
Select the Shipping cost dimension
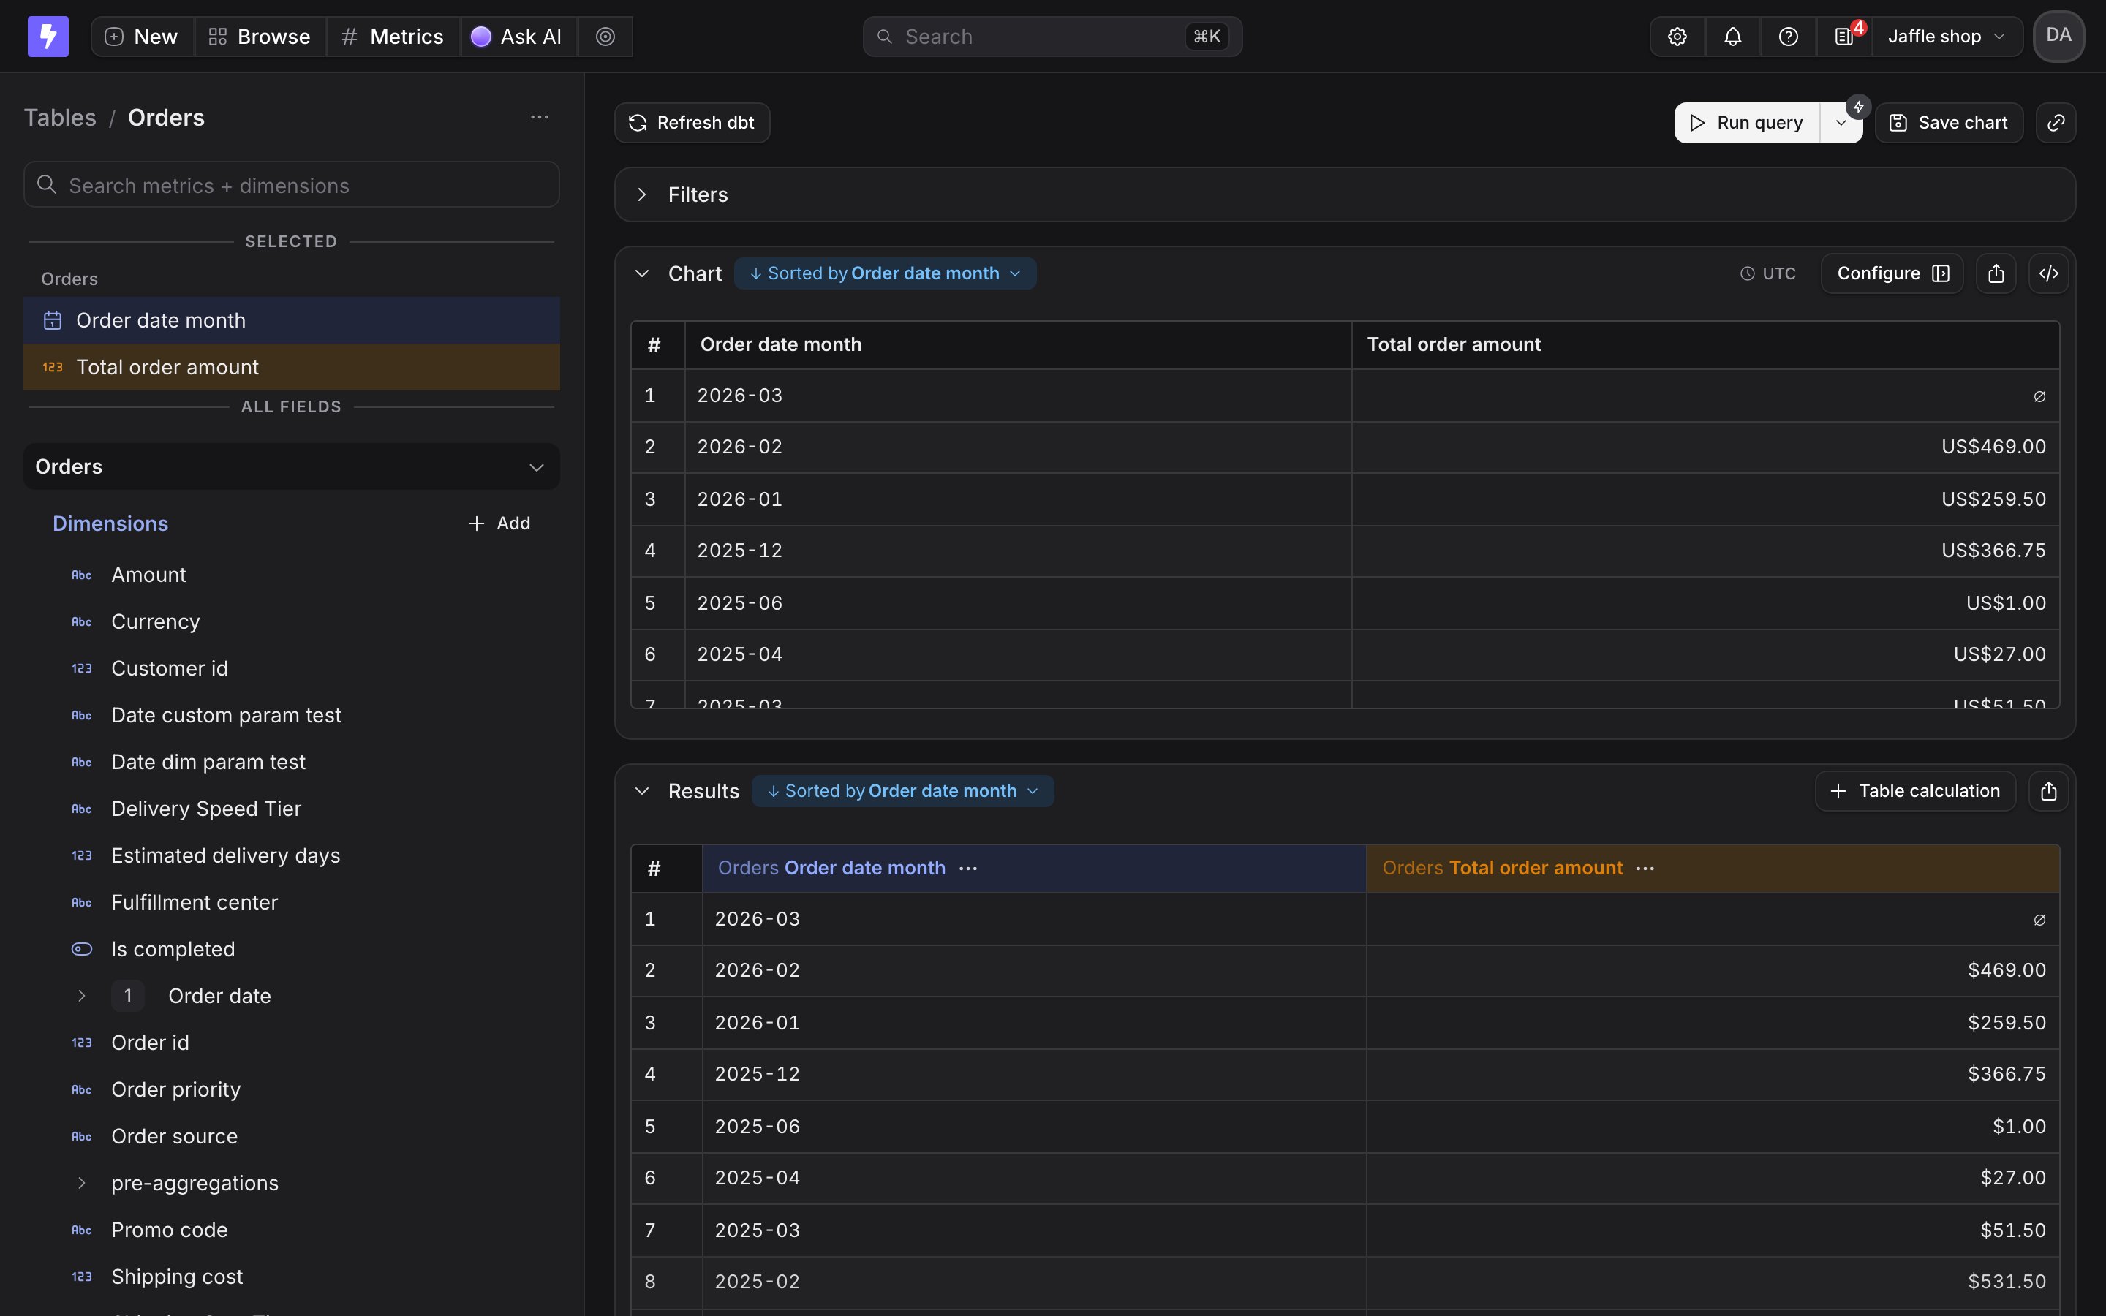(292, 1277)
